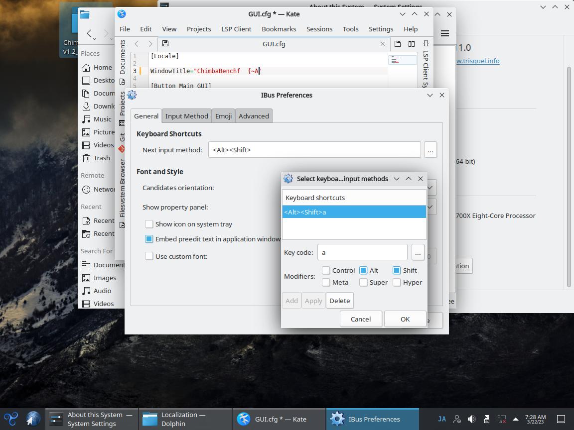The image size is (574, 430).
Task: Select the <Alt><Shift>a shortcut entry
Action: 354,212
